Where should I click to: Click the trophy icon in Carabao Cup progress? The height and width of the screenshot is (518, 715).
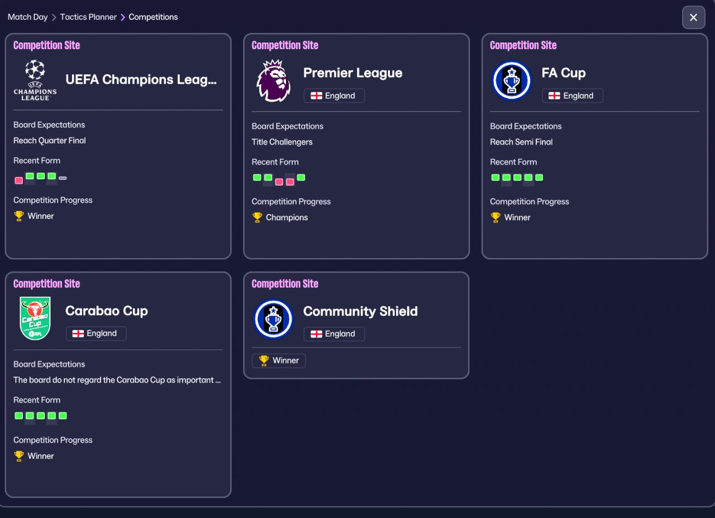point(19,456)
